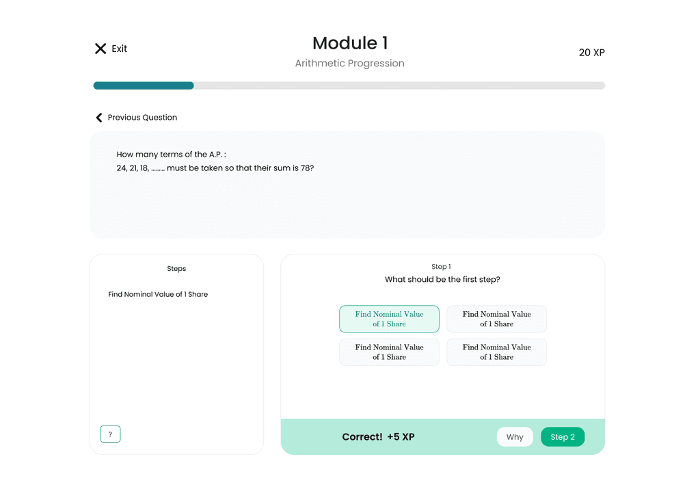Click the Correct! +5 XP message
This screenshot has width=700, height=498.
click(378, 437)
